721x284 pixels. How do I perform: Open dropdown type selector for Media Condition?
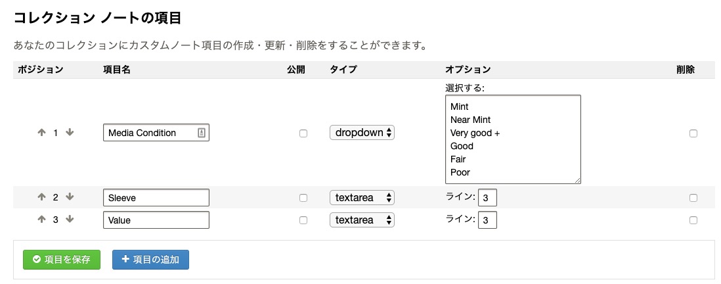pos(362,133)
